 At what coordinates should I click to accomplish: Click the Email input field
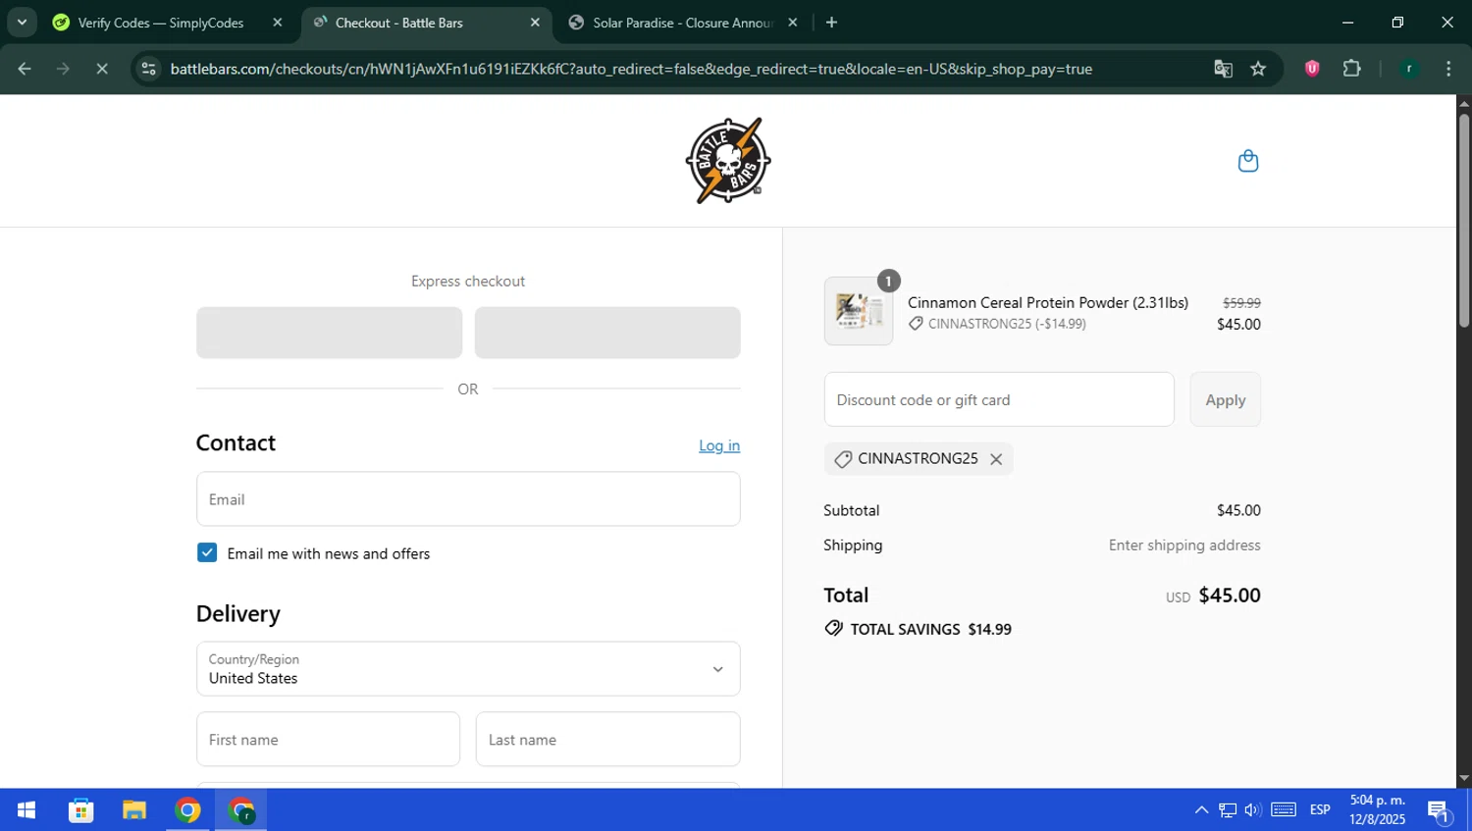(x=468, y=499)
